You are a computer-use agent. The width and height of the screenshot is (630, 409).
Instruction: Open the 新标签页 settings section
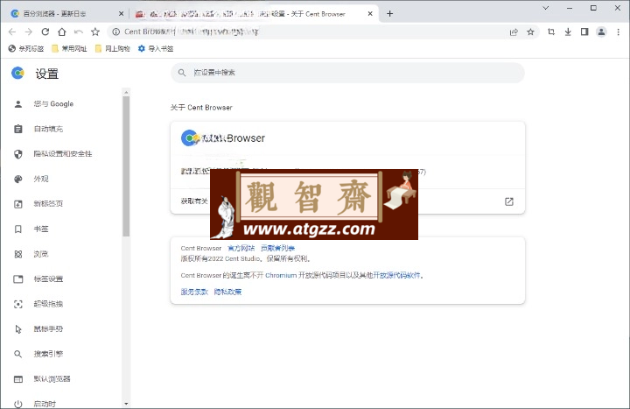[48, 204]
